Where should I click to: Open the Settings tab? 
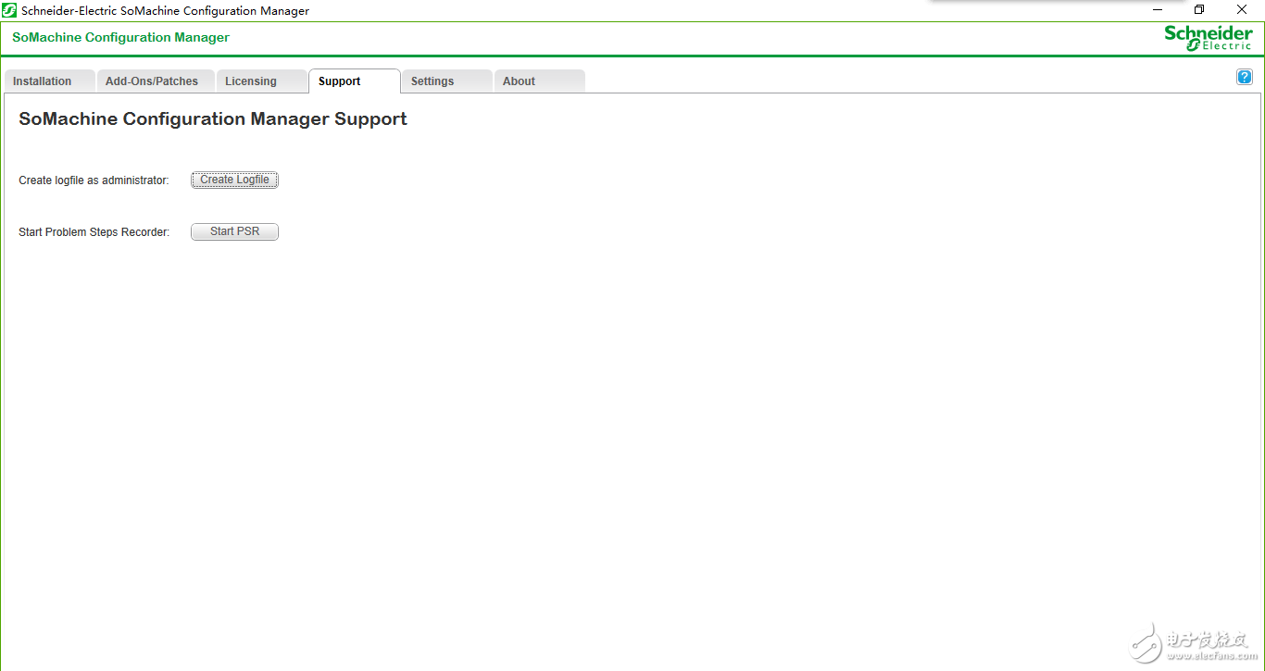point(446,81)
